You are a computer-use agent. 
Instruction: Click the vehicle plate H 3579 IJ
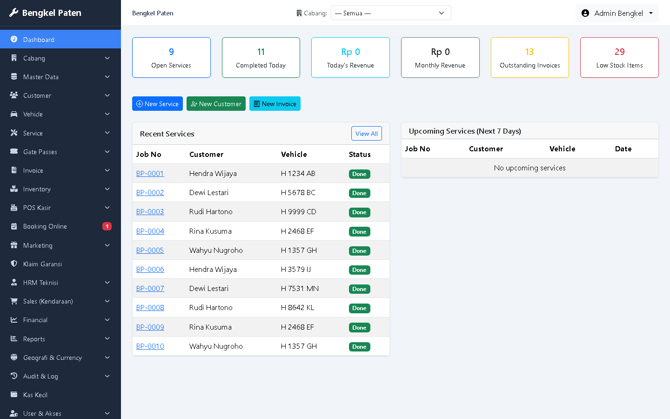pyautogui.click(x=296, y=270)
